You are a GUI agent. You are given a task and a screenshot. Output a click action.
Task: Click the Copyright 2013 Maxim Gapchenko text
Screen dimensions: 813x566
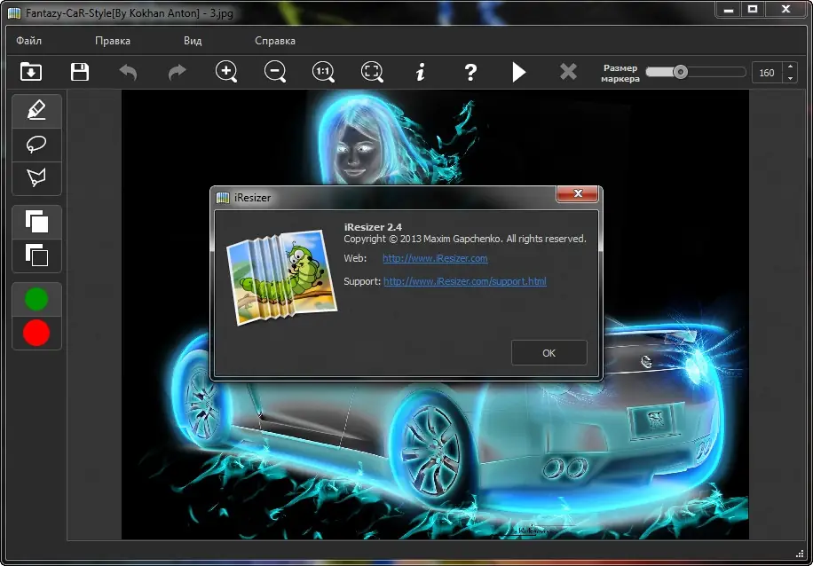pyautogui.click(x=465, y=239)
